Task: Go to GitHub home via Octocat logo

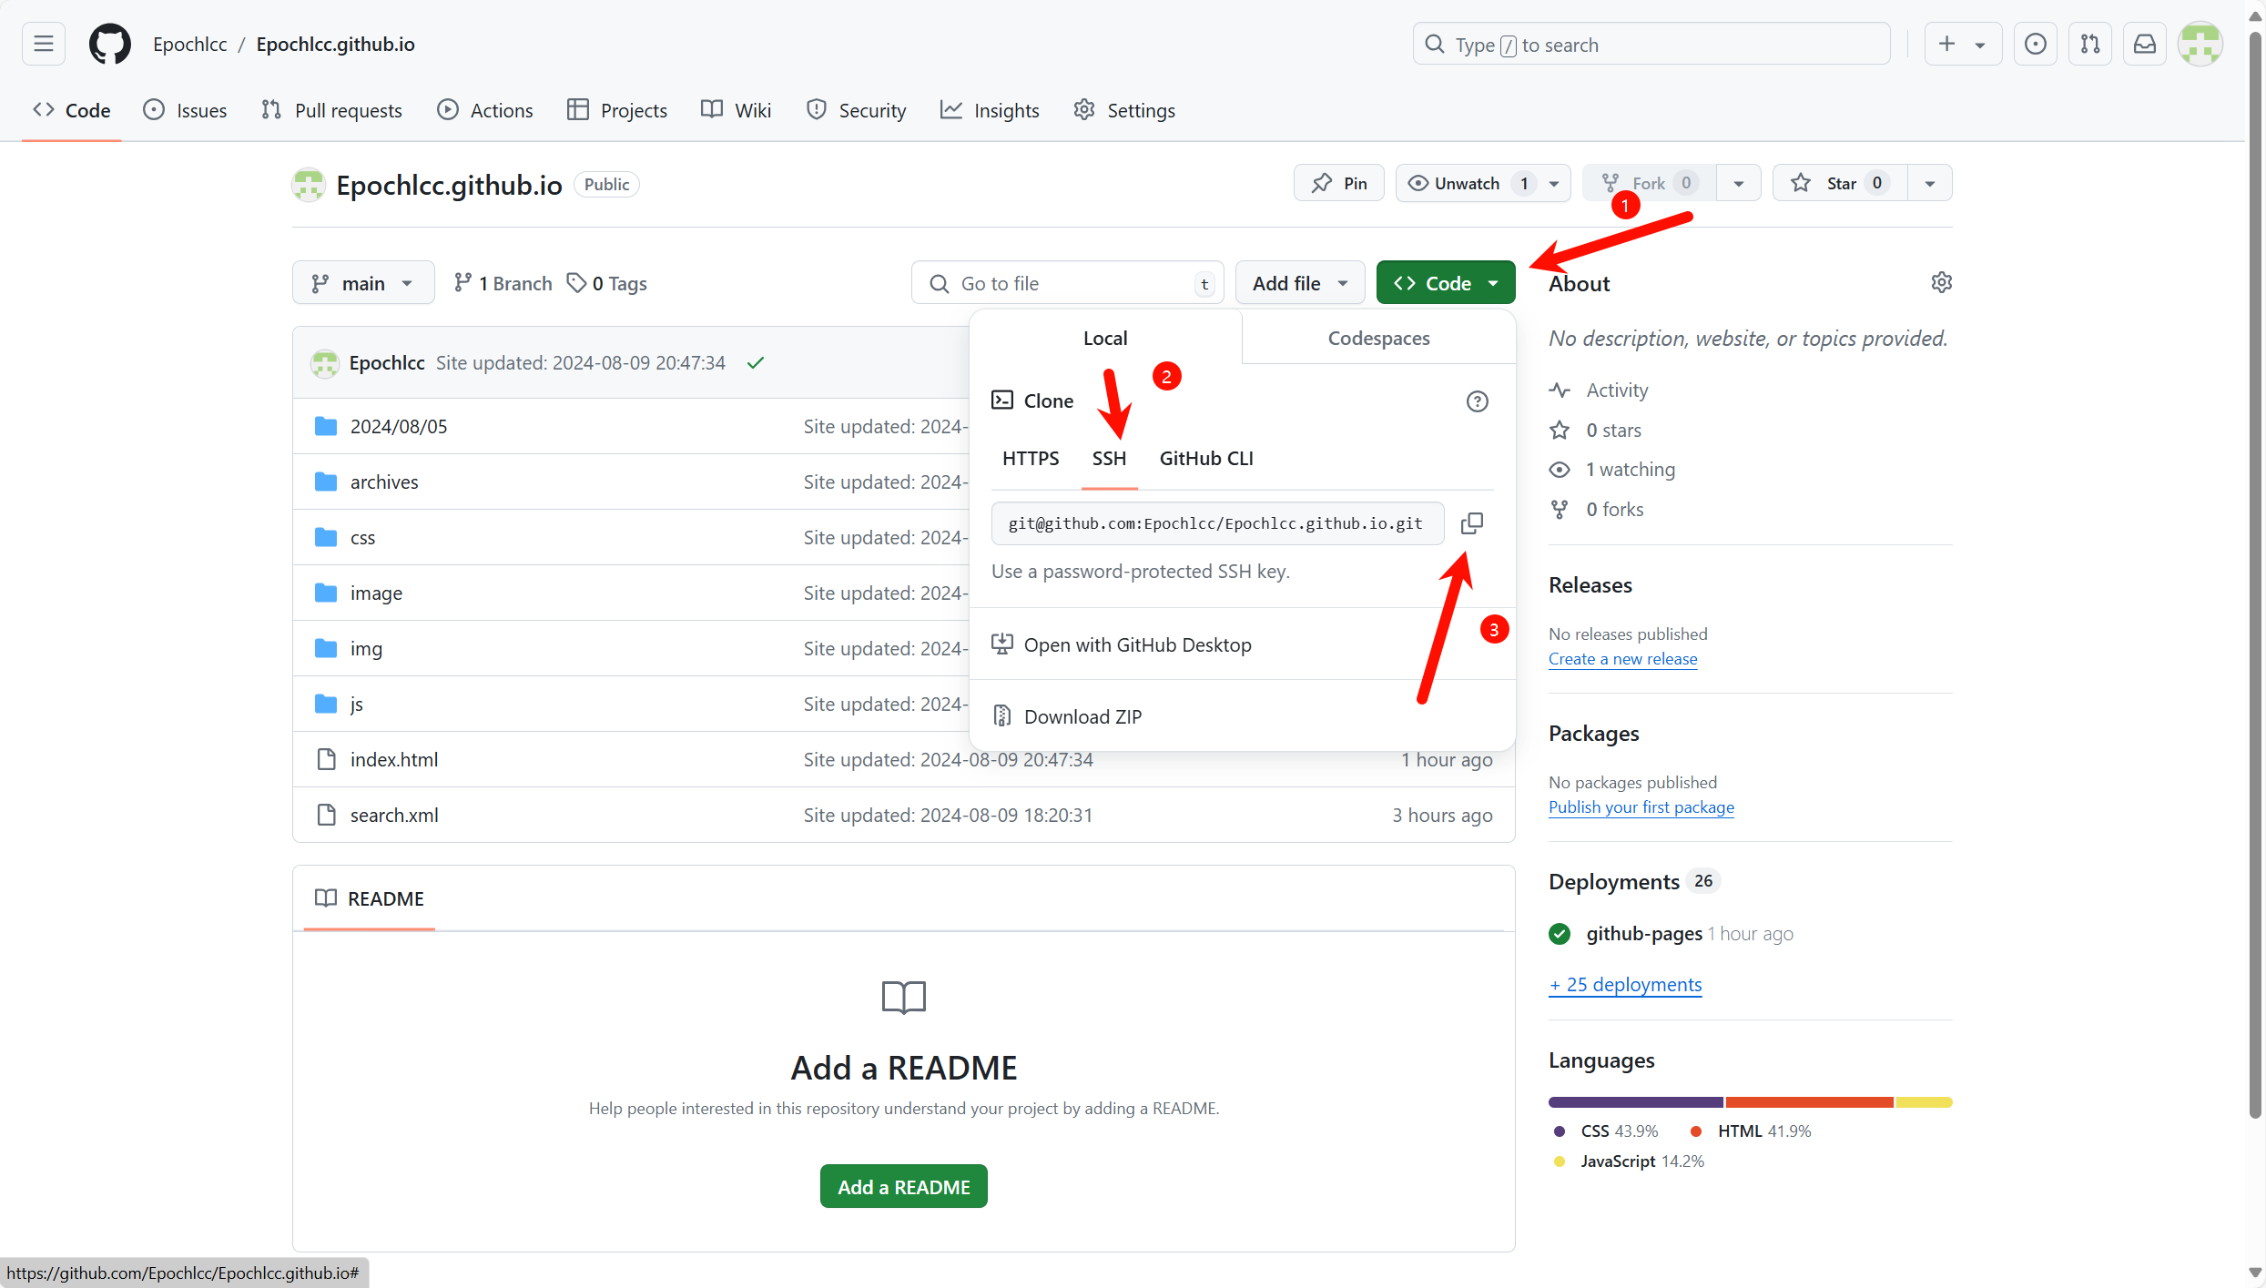Action: click(x=109, y=44)
